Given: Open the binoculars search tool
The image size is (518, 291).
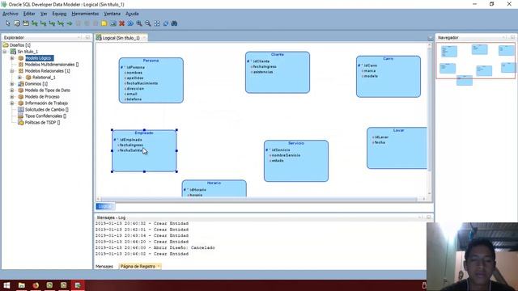Looking at the screenshot, I should coord(175,23).
